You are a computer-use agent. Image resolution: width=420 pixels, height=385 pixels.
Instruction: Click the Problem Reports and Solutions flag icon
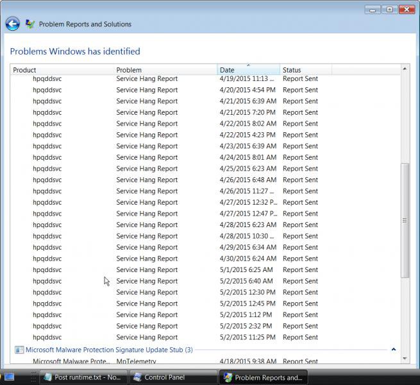click(x=29, y=24)
